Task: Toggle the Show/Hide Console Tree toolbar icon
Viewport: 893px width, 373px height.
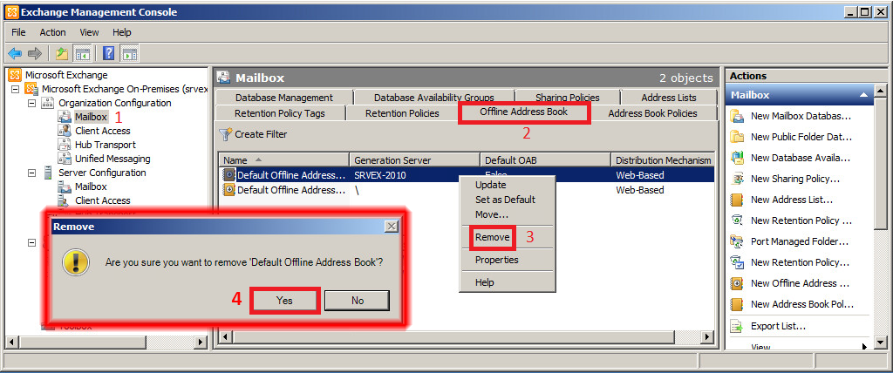Action: 83,54
